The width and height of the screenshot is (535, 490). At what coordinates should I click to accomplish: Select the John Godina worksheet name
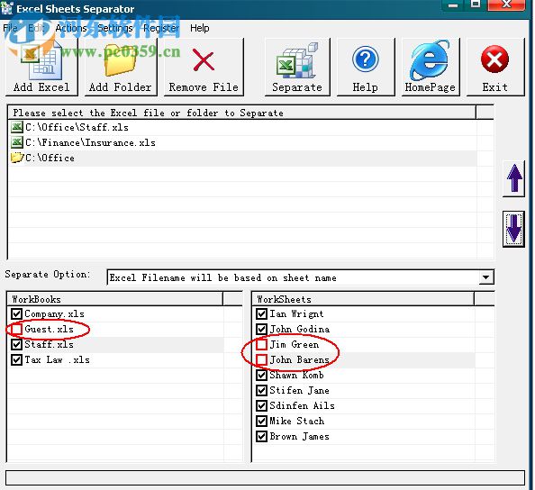pyautogui.click(x=300, y=330)
